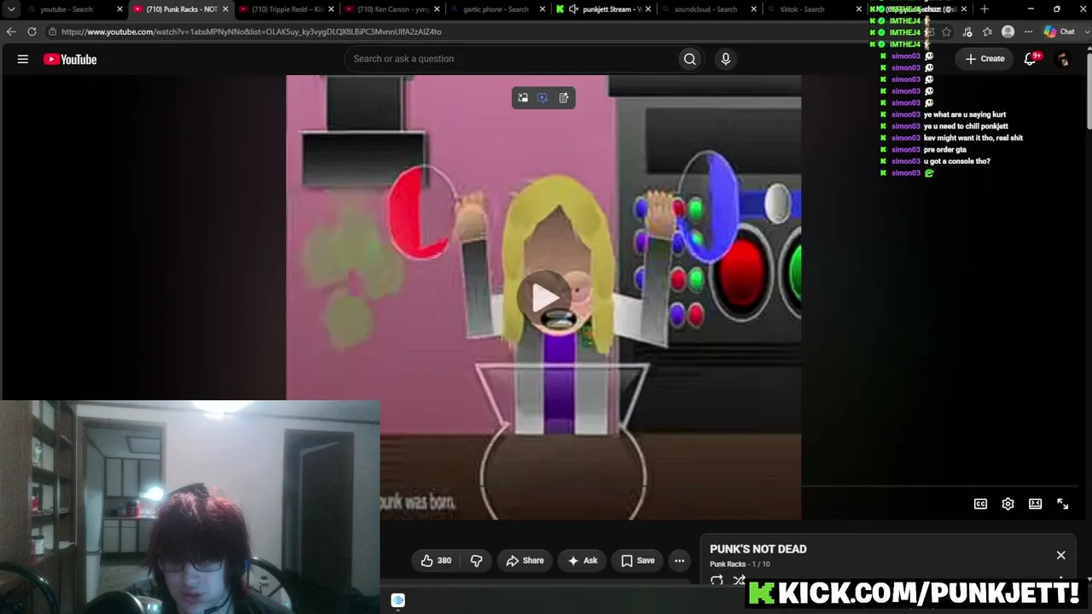Go back with the browser back arrow
This screenshot has width=1092, height=614.
(11, 32)
